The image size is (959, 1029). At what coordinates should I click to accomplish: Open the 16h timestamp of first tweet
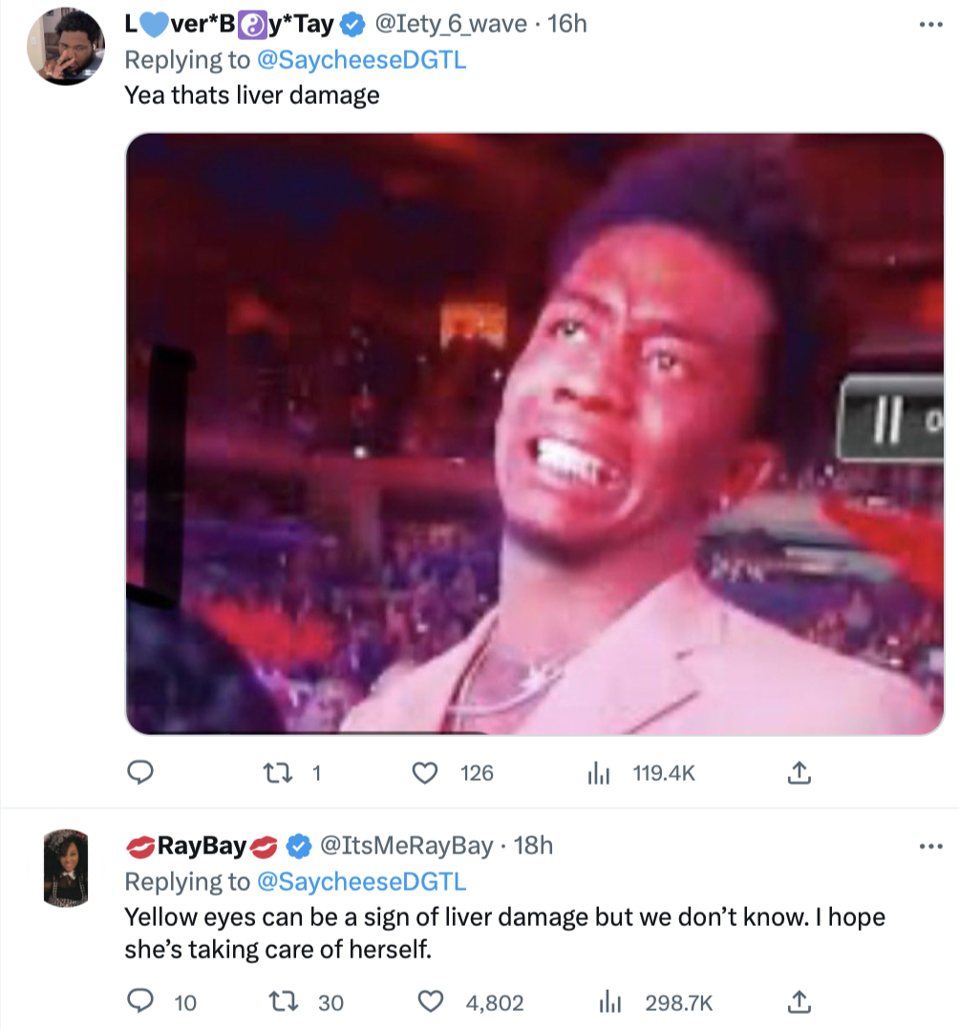[x=566, y=24]
